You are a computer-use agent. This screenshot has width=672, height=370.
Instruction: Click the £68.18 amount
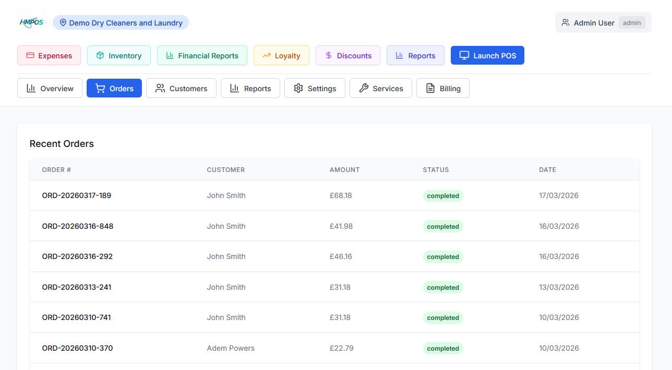pyautogui.click(x=341, y=196)
